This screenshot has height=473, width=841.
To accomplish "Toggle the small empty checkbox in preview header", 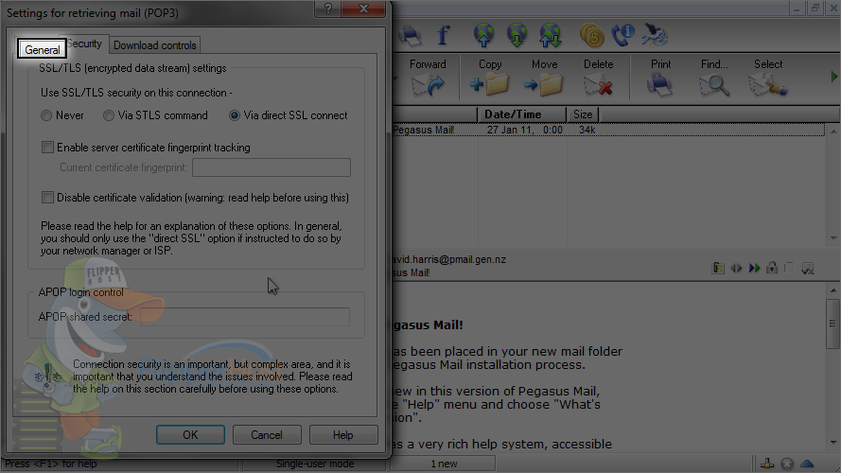I will pos(789,267).
